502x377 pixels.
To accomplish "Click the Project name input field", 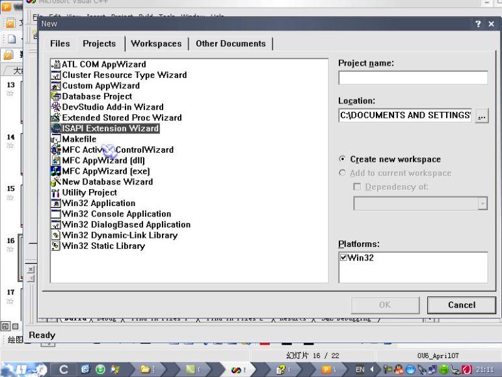I will [x=414, y=78].
